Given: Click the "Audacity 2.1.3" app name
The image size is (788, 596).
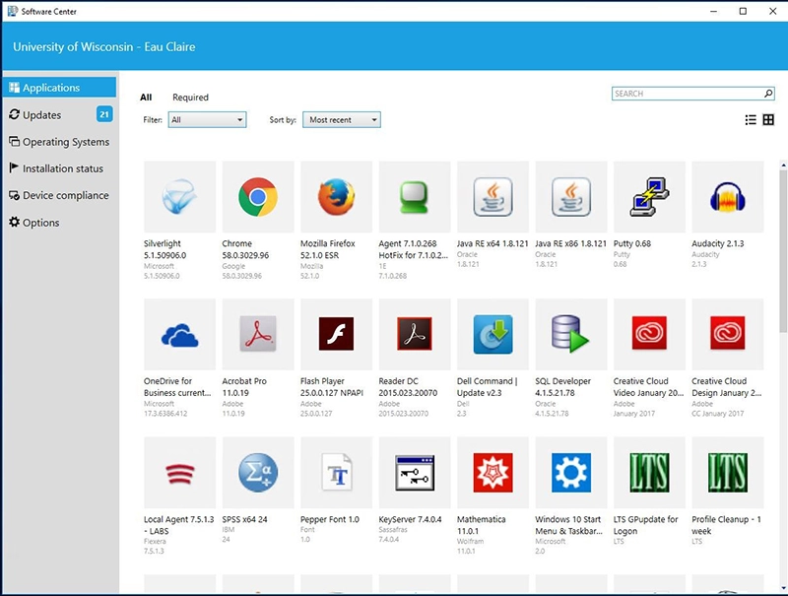Looking at the screenshot, I should click(x=718, y=243).
